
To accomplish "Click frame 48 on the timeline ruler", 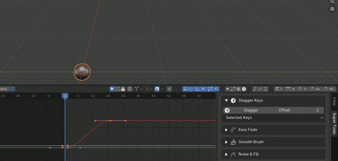I will coord(184,96).
